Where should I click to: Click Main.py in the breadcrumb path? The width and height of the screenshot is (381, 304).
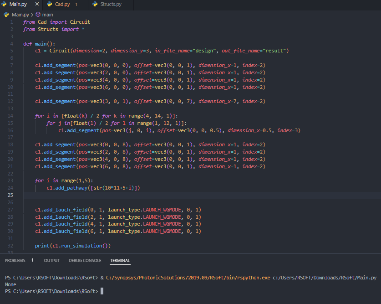coord(20,15)
